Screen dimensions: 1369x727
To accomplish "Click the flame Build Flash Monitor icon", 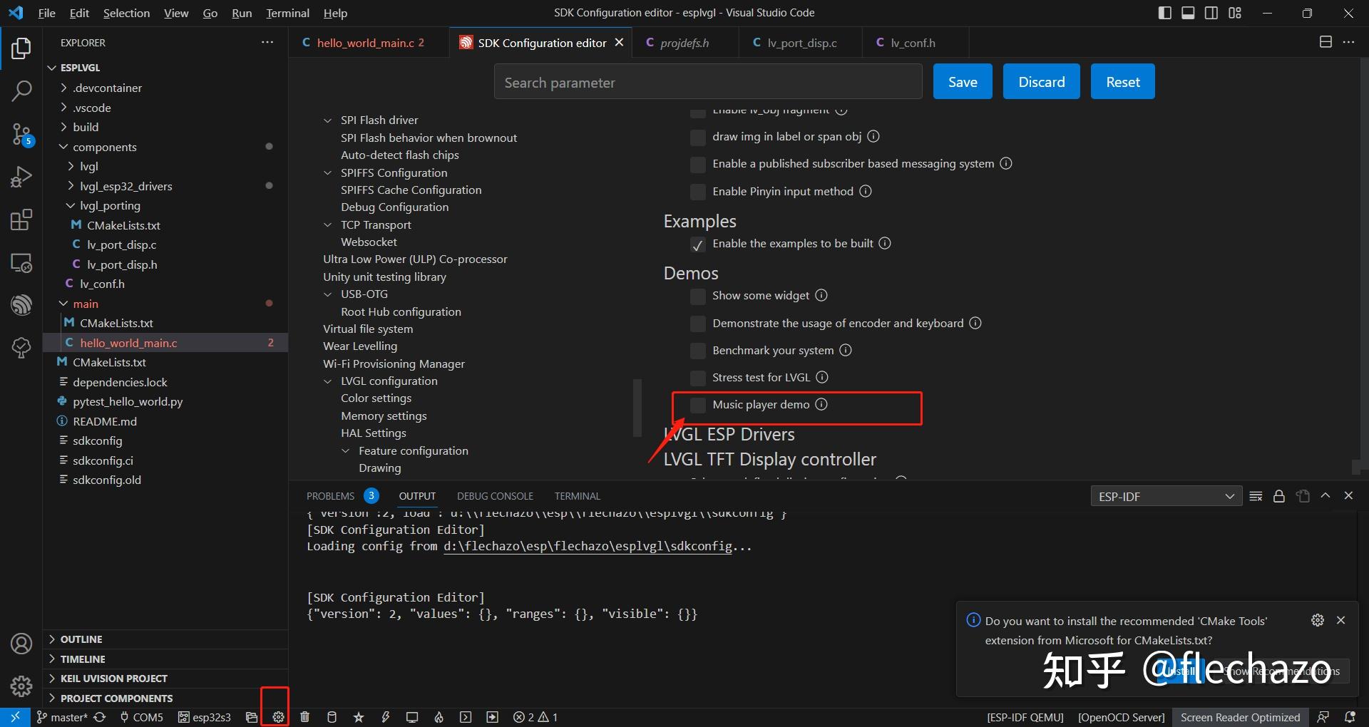I will [x=439, y=717].
